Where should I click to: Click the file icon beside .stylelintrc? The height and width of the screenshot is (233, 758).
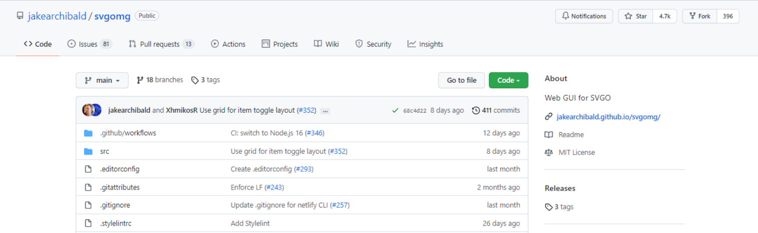tap(88, 223)
